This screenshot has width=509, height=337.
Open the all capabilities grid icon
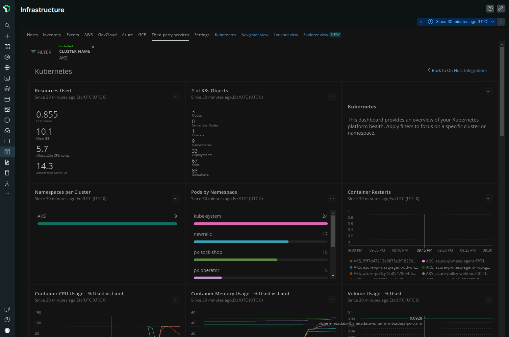click(7, 47)
